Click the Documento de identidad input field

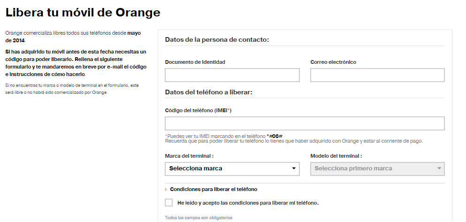(232, 75)
